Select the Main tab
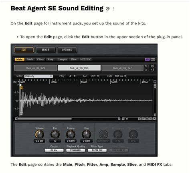This screenshot has height=173, width=190. pos(20,59)
